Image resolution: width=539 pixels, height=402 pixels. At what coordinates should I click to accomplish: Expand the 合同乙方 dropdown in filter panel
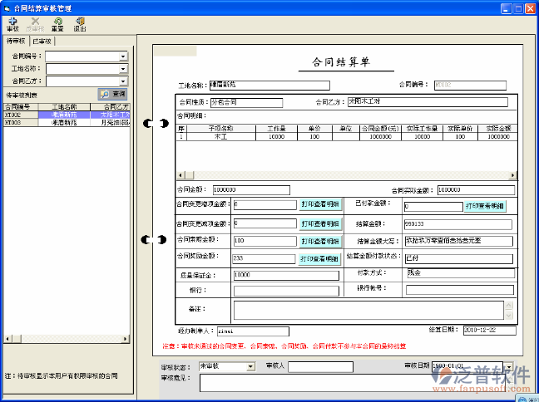tap(123, 81)
